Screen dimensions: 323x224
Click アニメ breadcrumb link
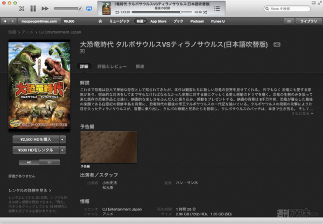27,32
